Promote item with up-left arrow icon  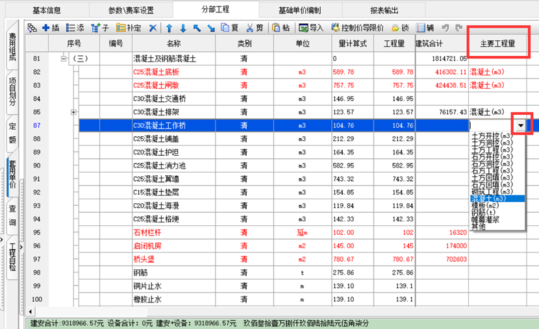coord(197,28)
